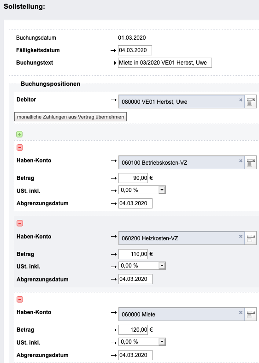The image size is (259, 363).
Task: Select the Abgrenzungsdatum field under Heizkosten-VZ
Action: pyautogui.click(x=135, y=279)
